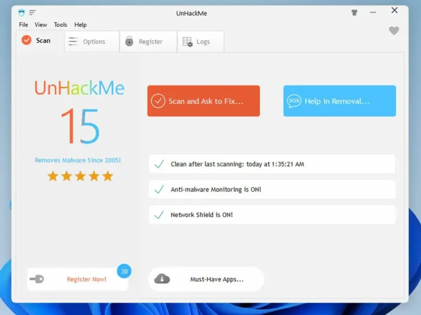Click the Anti-malware Monitoring is ON row

pos(272,190)
